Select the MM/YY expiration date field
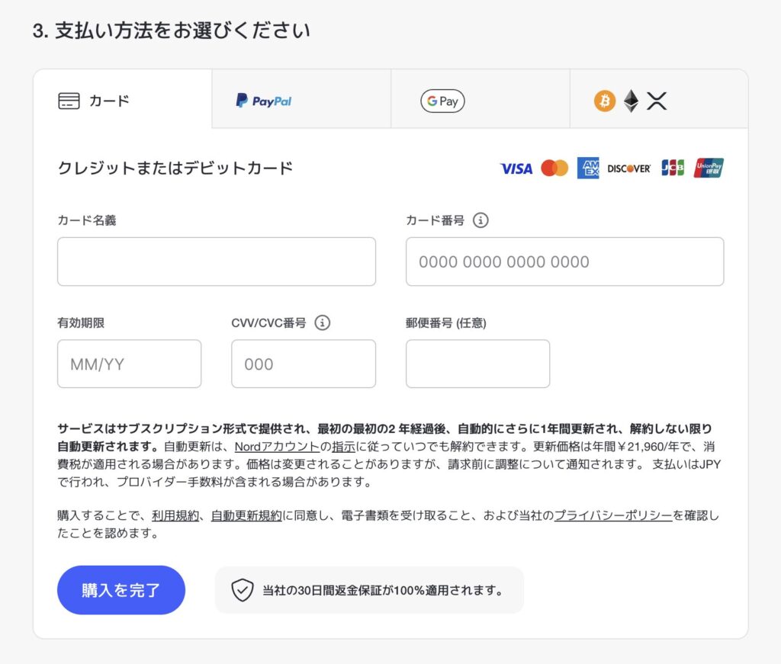781x664 pixels. click(128, 364)
